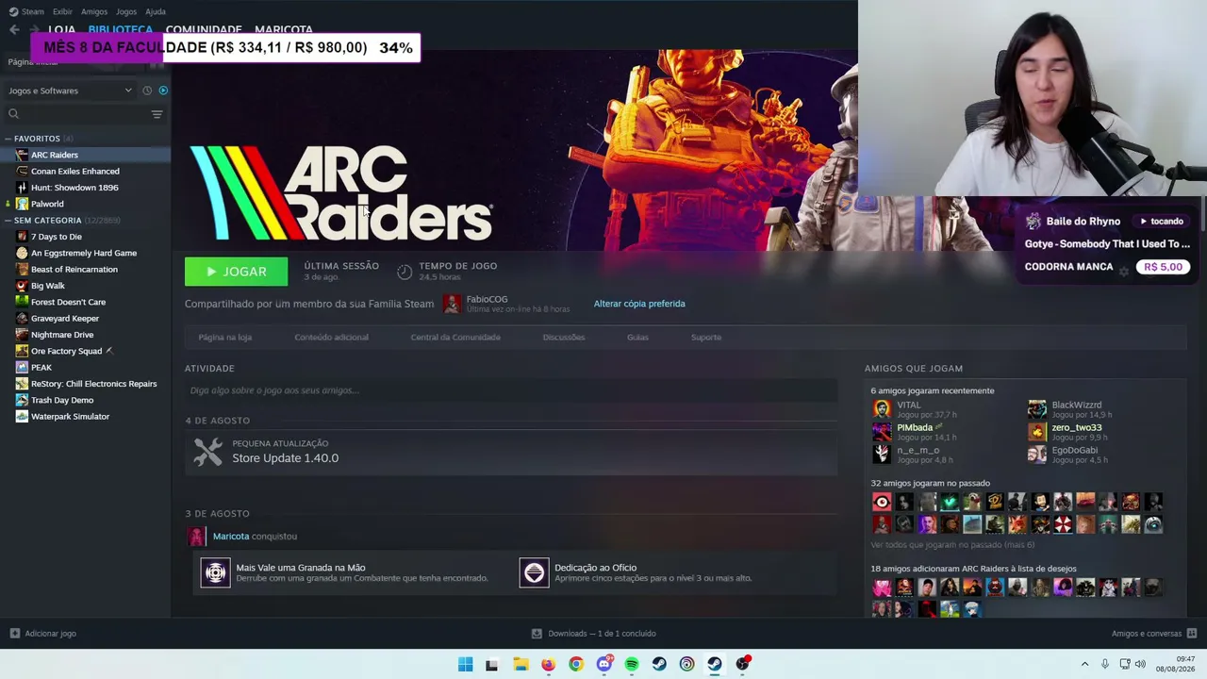Select Palworld in the library list
The height and width of the screenshot is (679, 1207).
(47, 204)
